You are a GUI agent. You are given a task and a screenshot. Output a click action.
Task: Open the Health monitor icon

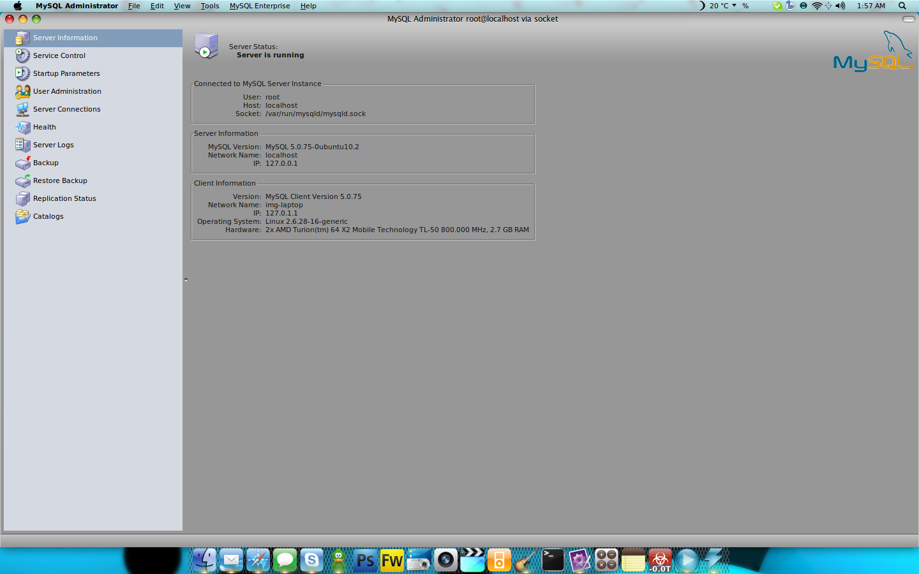click(22, 127)
